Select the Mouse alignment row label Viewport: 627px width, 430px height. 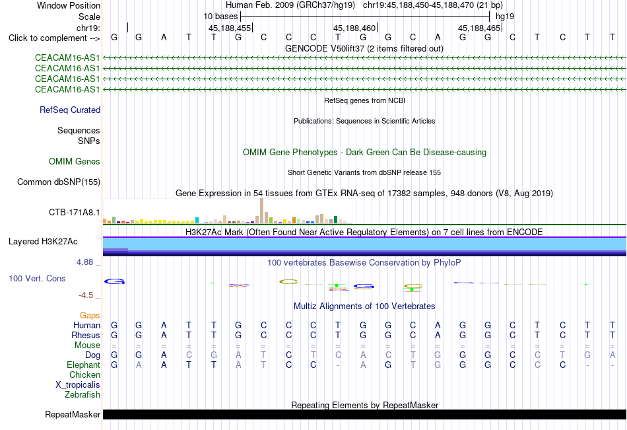coord(87,345)
